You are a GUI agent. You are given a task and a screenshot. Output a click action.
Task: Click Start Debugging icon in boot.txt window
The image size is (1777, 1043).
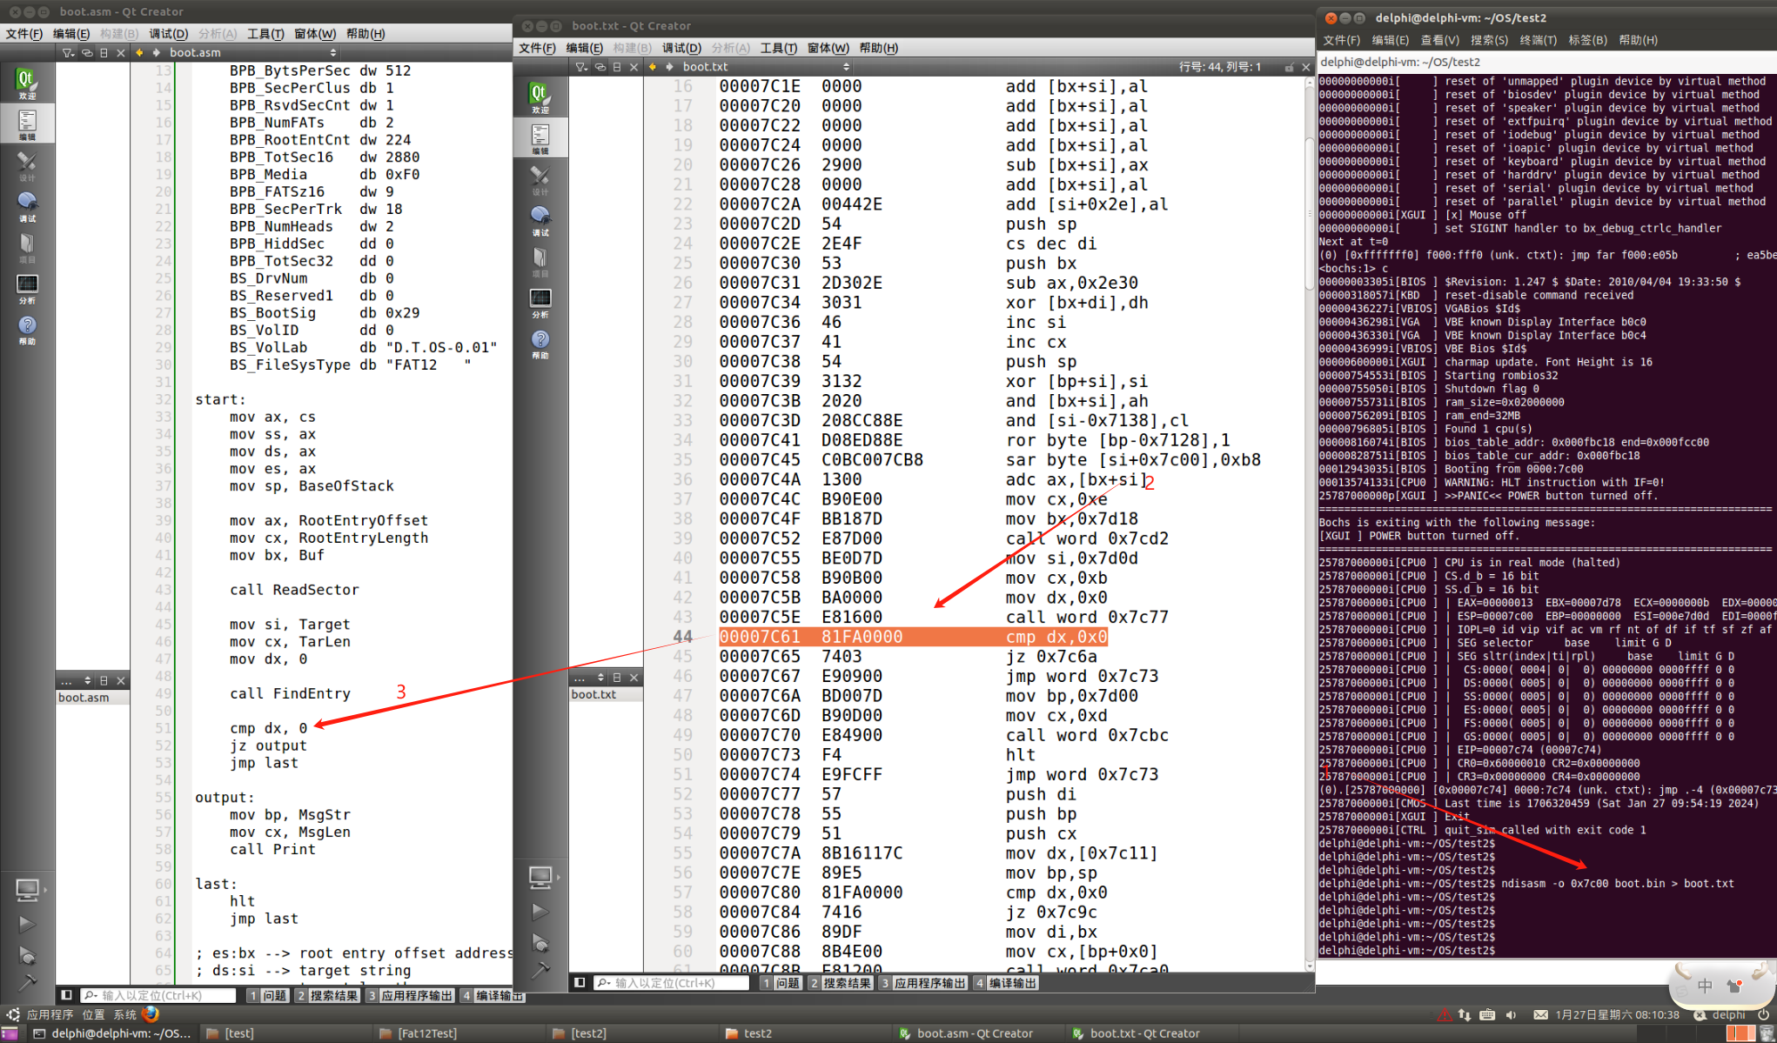(x=540, y=942)
